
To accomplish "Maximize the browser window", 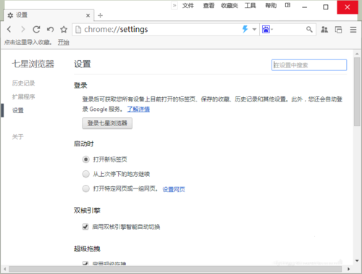I will (x=326, y=7).
